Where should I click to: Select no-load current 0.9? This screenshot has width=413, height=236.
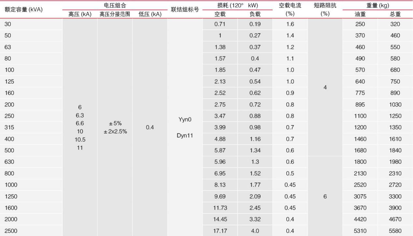[290, 93]
